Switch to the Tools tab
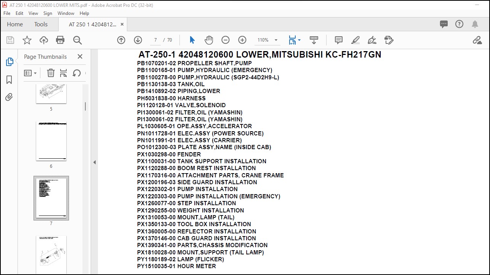The width and height of the screenshot is (490, 275). click(x=41, y=24)
